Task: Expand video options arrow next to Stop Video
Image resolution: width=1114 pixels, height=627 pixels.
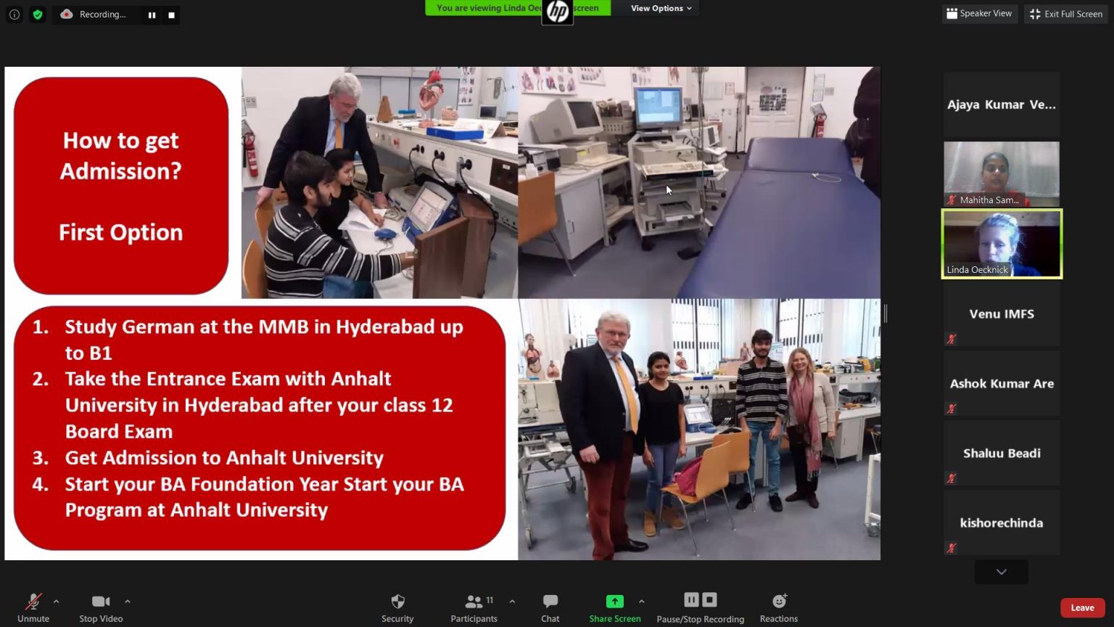Action: pyautogui.click(x=128, y=601)
